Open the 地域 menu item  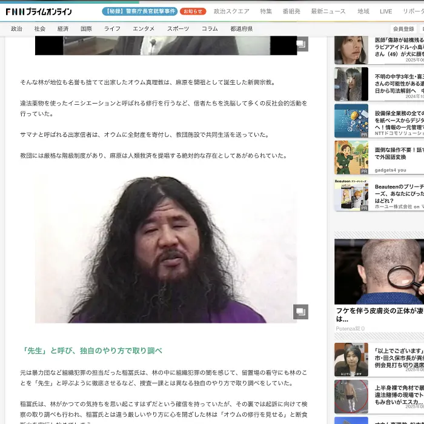tap(363, 12)
